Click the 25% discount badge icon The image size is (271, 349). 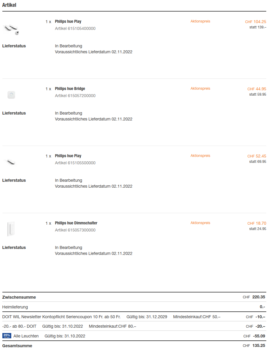coord(7,336)
